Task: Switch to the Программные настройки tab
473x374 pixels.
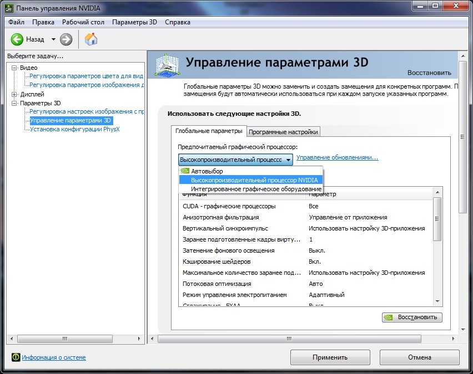Action: click(284, 131)
